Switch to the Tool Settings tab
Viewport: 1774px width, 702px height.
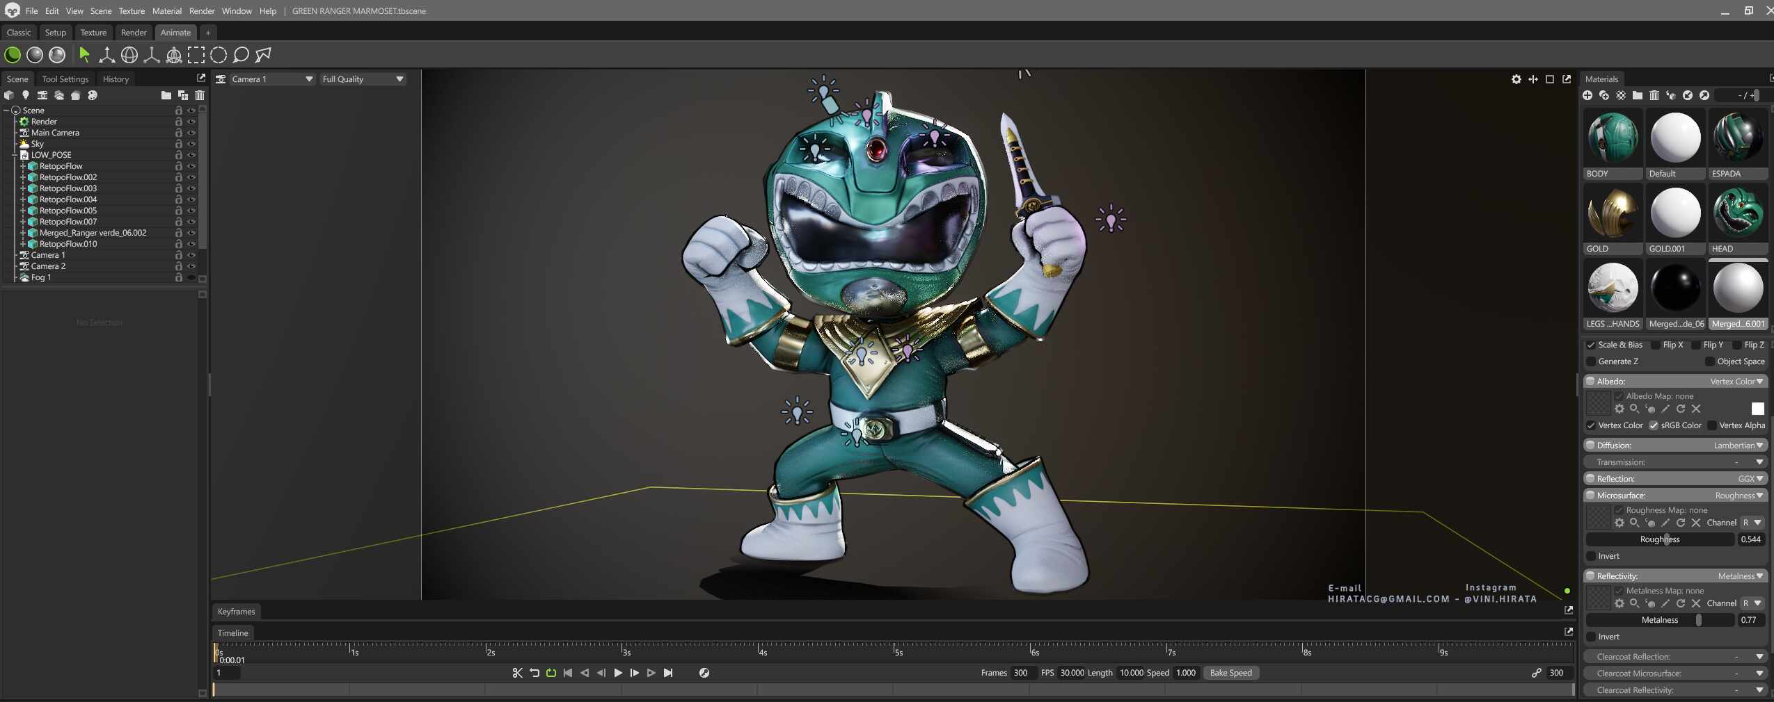(x=65, y=79)
